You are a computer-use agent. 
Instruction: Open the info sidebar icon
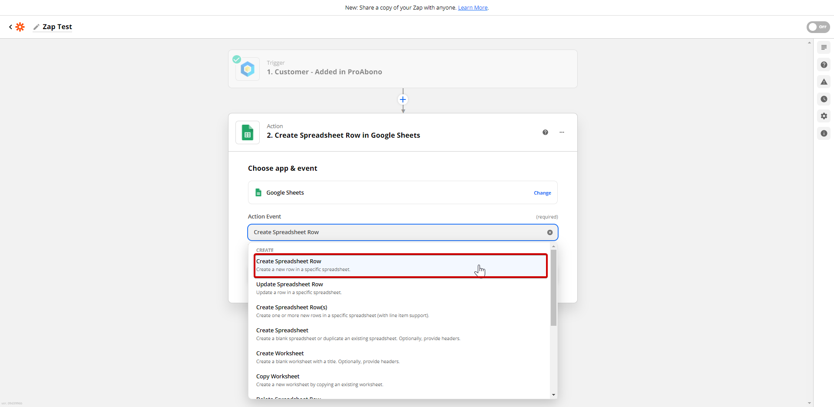click(x=824, y=133)
